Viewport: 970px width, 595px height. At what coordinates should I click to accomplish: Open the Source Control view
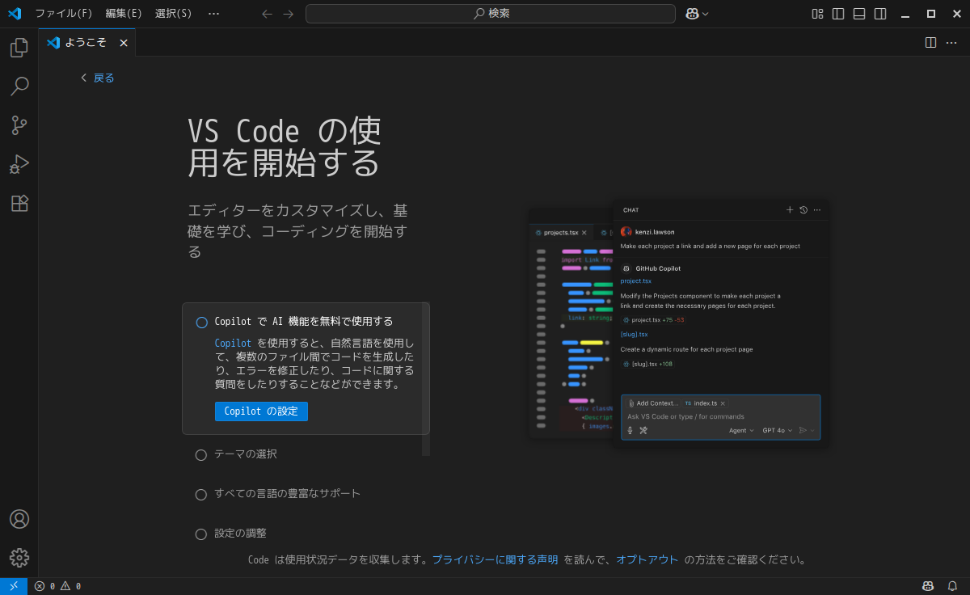[x=19, y=125]
